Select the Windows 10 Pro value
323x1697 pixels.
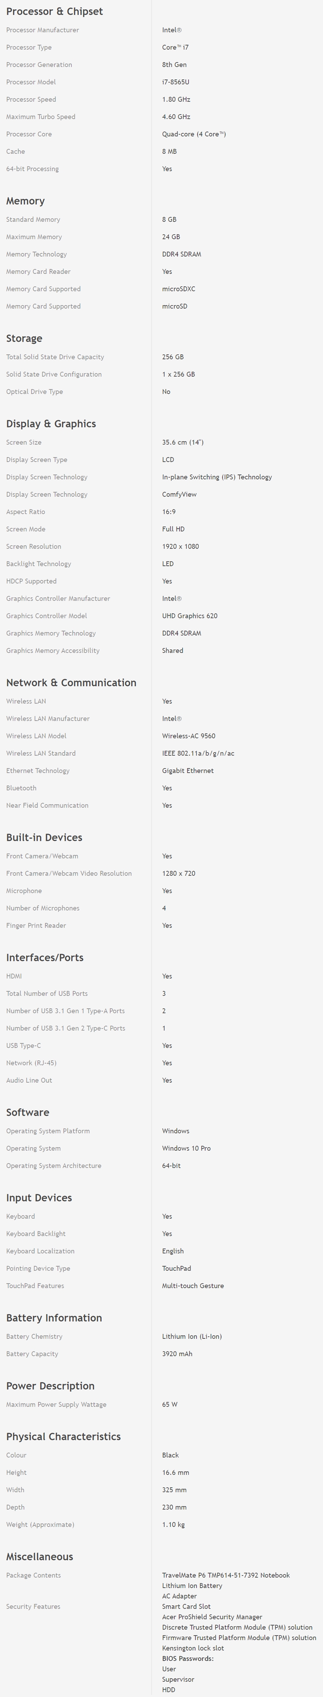click(186, 1148)
